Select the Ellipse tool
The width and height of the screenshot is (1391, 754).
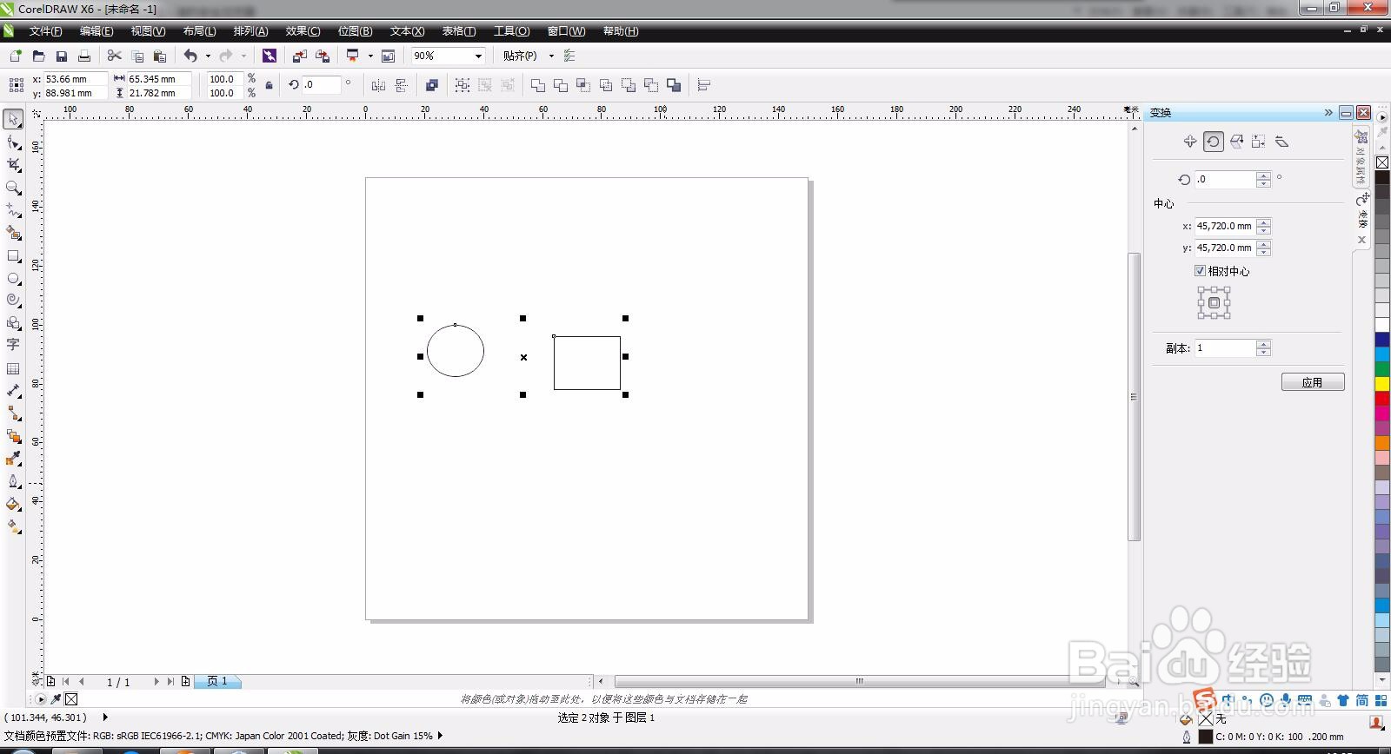tap(13, 278)
